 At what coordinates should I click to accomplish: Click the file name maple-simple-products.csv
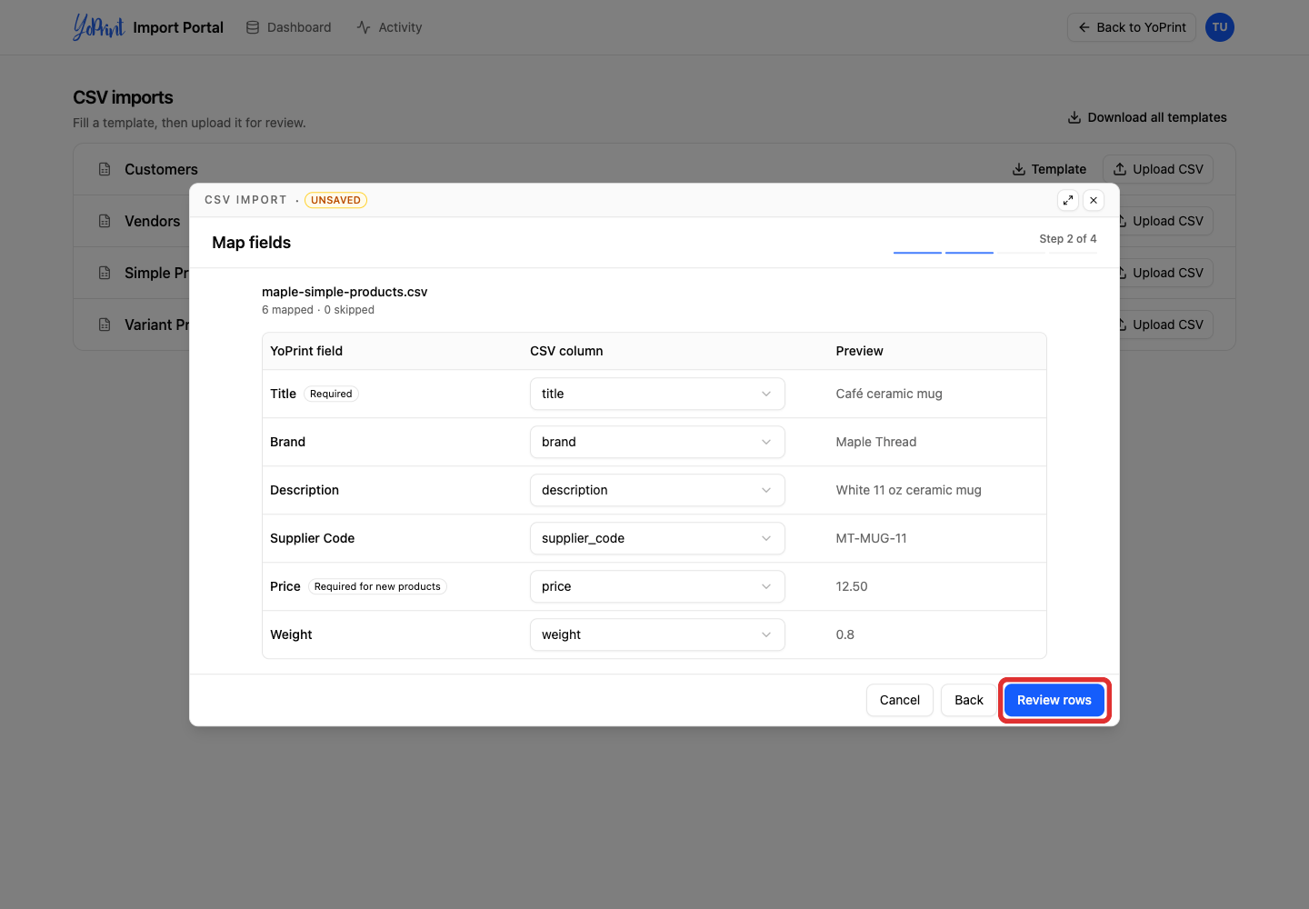(345, 292)
